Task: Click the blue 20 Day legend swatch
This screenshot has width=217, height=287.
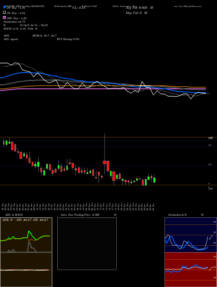Action: [4, 7]
